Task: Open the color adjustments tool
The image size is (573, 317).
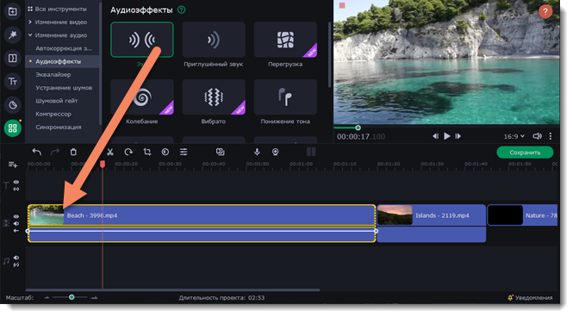Action: coord(165,152)
